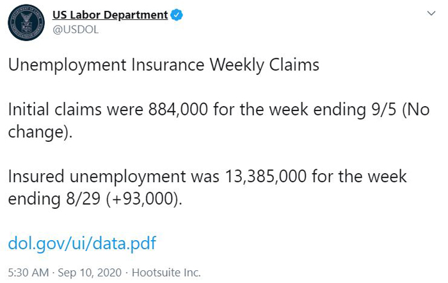Click the 5:30 AM timestamp
Viewport: 448px width, 283px height.
pos(28,273)
